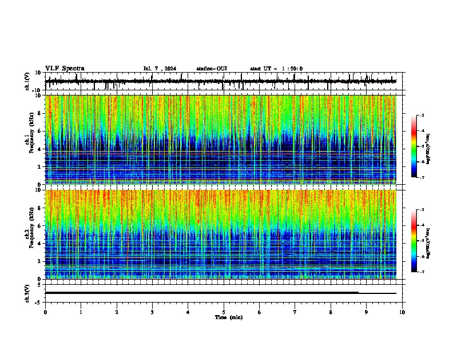This screenshot has width=453, height=350.
Task: Click the log(PSD) label beside ch.2 color bar
Action: (428, 243)
